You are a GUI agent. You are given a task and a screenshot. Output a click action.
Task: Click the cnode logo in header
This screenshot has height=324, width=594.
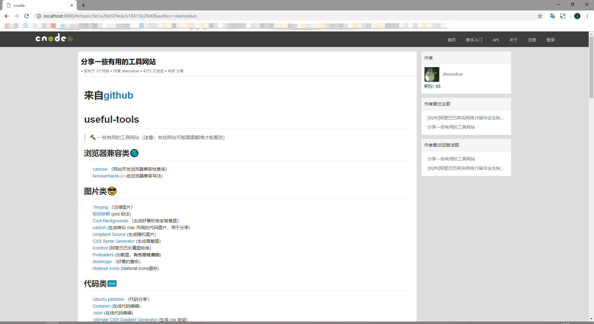click(x=54, y=38)
